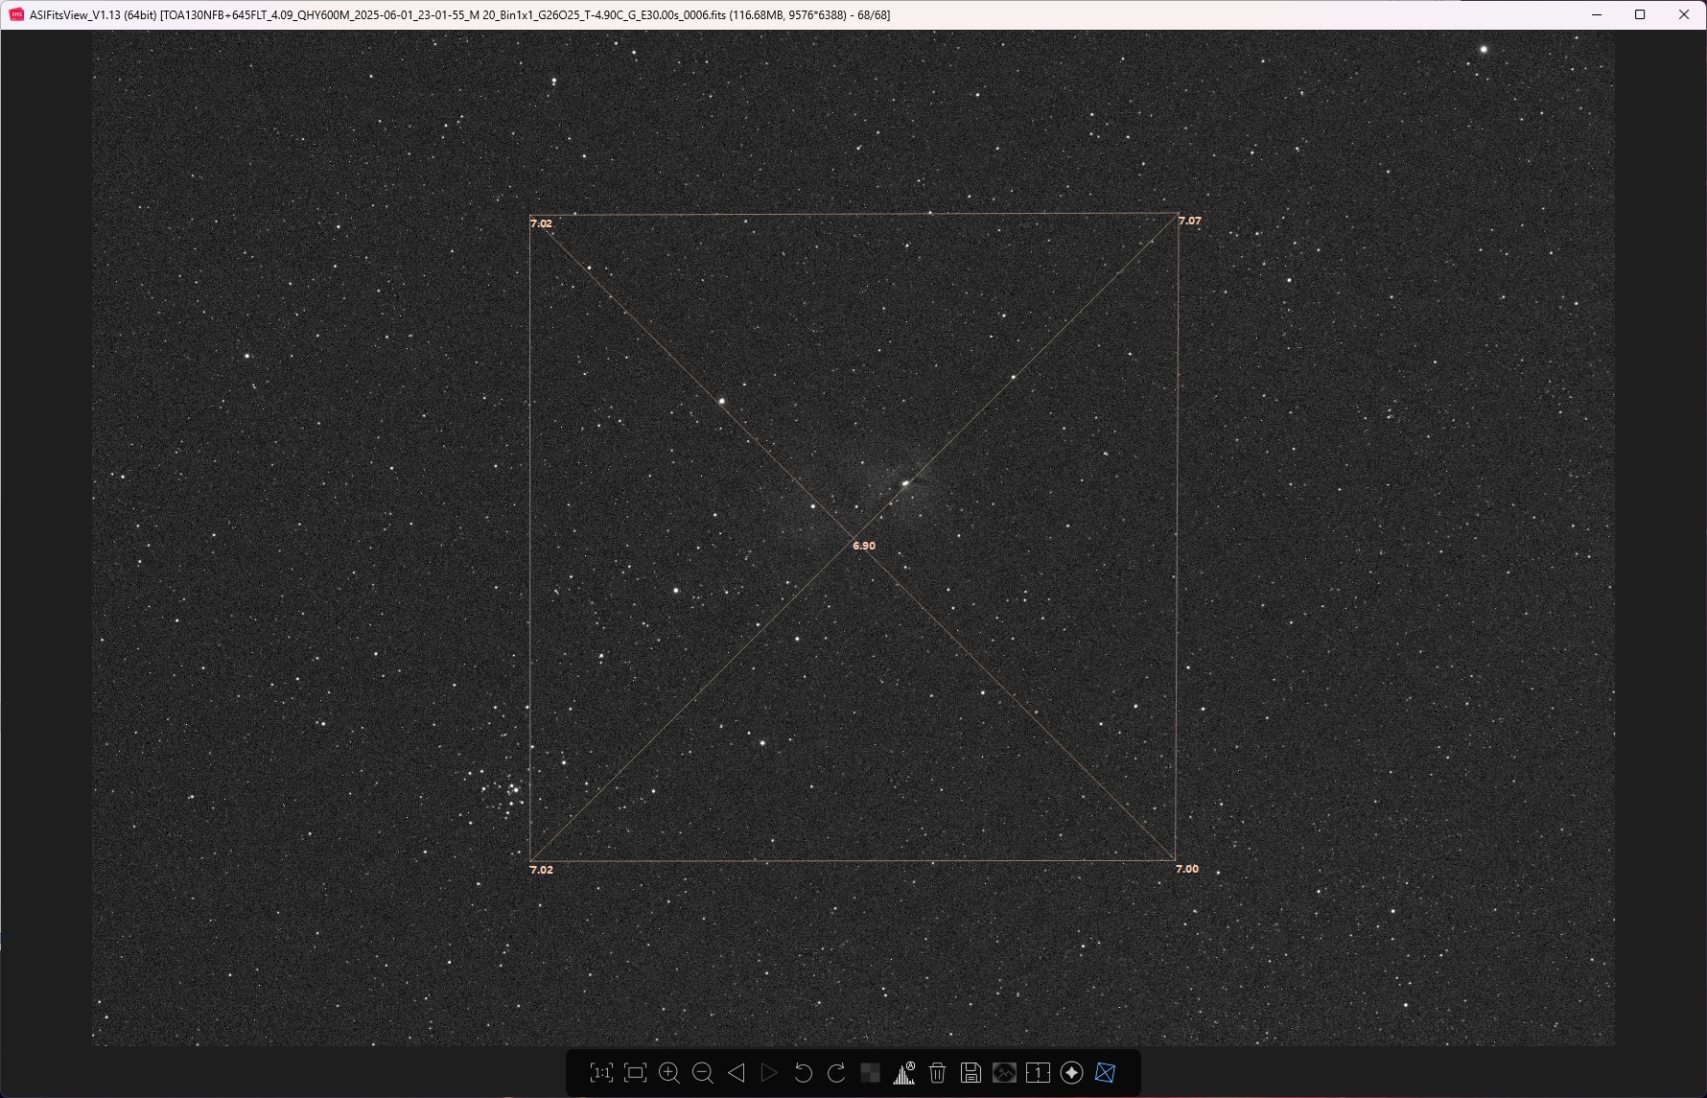Click the top-right corner value 7.07

tap(1189, 221)
